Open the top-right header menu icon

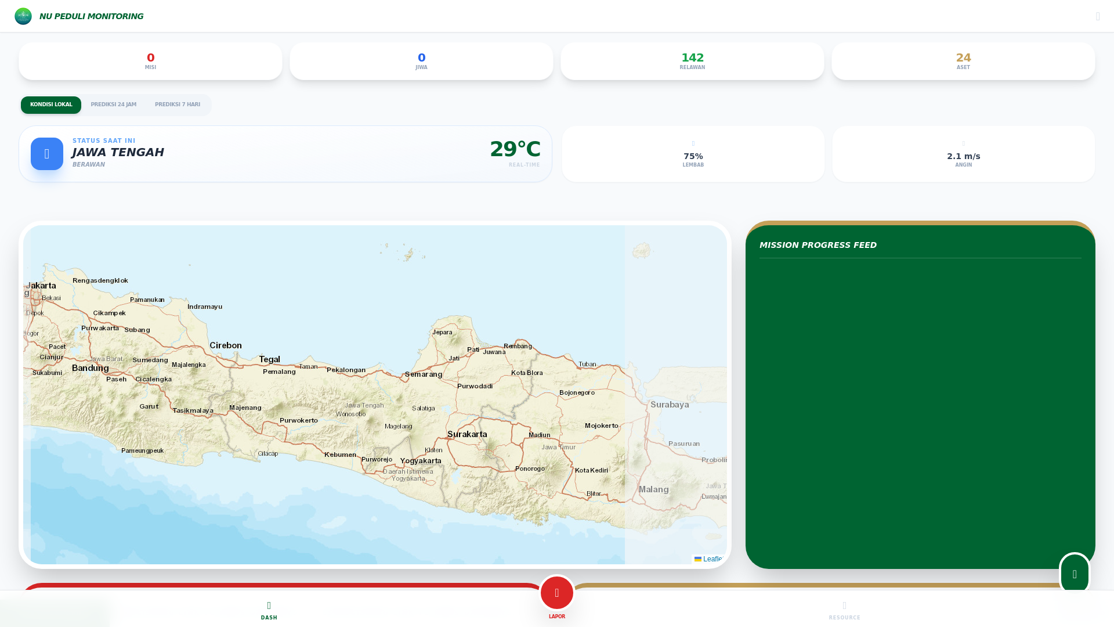pos(1098,16)
